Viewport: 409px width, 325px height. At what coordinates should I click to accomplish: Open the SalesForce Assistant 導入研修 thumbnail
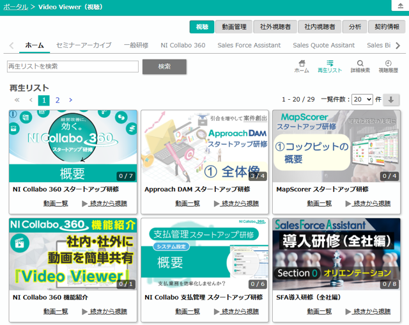[x=337, y=254]
